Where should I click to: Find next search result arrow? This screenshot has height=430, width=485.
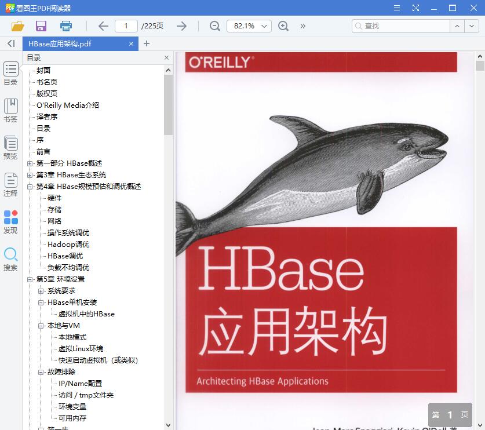coord(472,26)
